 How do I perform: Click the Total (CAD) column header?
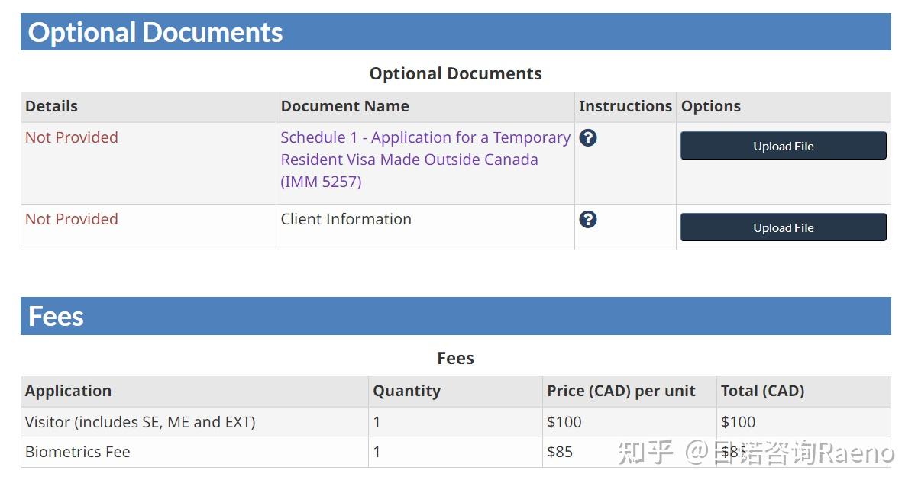[x=762, y=392]
